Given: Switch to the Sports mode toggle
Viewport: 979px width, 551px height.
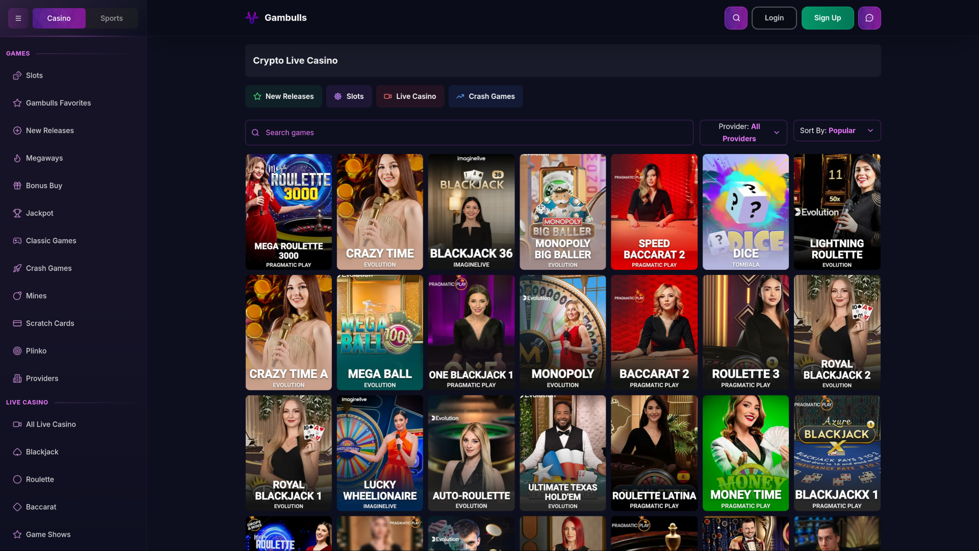Looking at the screenshot, I should [112, 18].
